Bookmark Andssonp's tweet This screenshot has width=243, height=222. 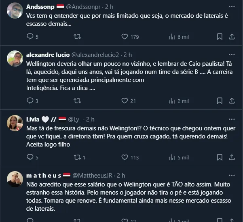[x=220, y=37]
